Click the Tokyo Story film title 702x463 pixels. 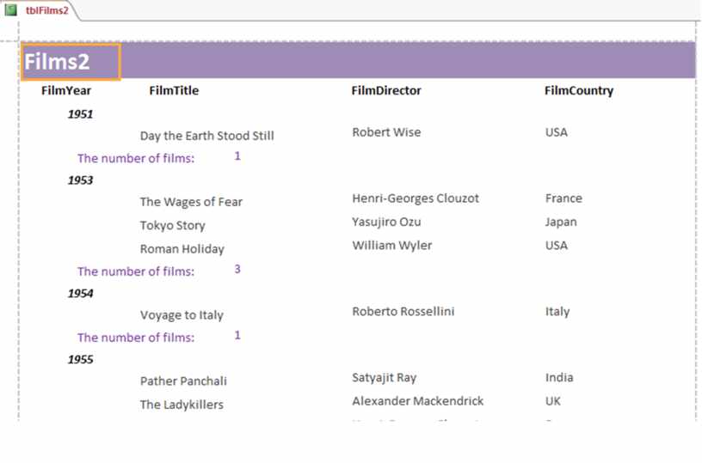click(172, 226)
